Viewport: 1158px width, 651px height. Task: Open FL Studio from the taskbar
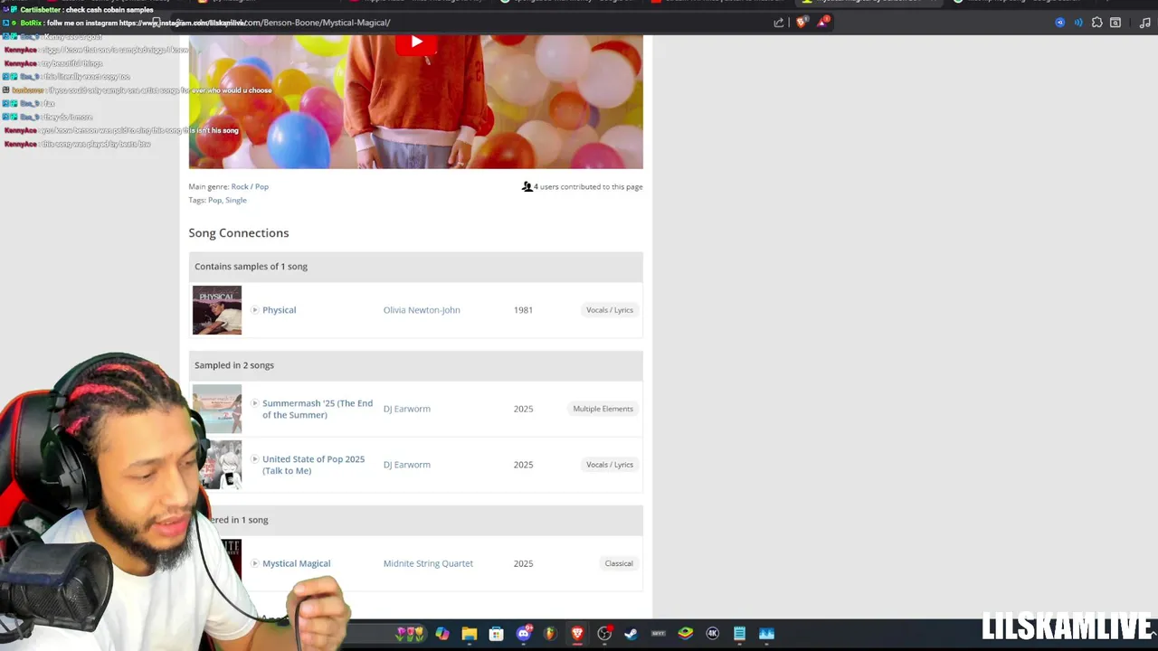pos(550,634)
